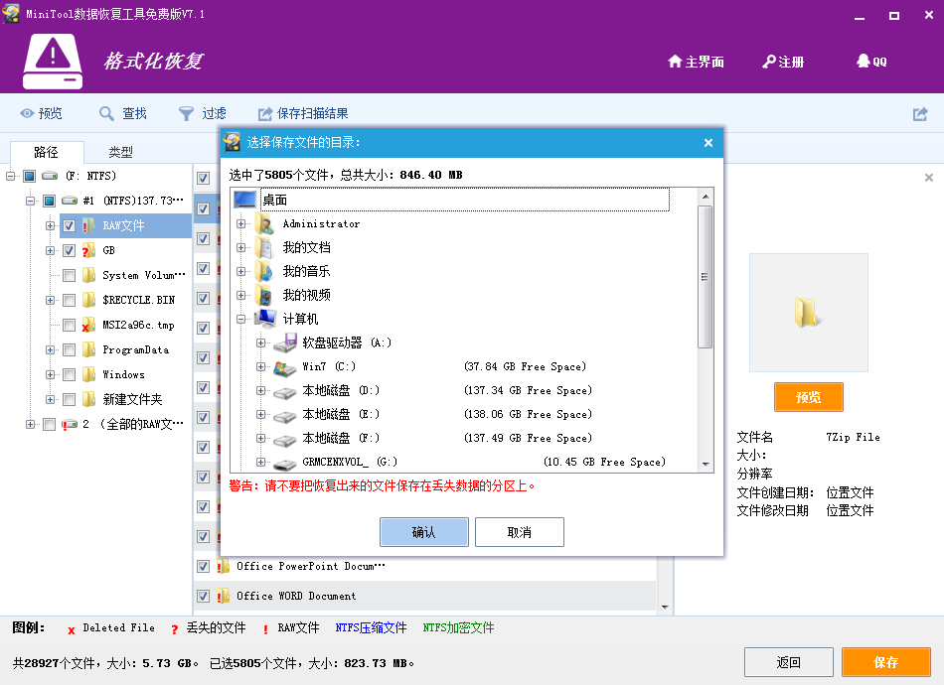Check the Windows folder checkbox

click(69, 374)
